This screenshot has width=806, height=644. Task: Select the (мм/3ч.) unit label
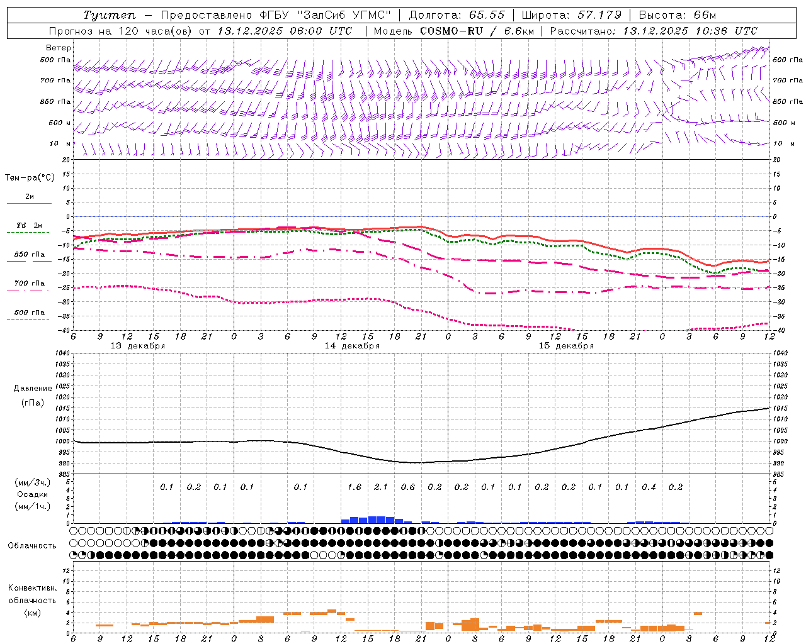click(32, 482)
